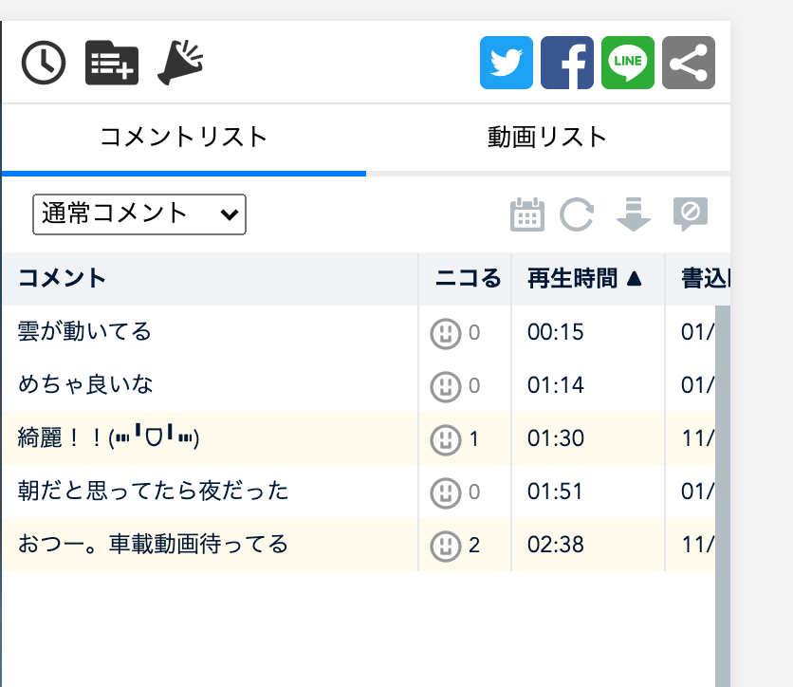Share video on Twitter
Viewport: 793px width, 687px height.
507,63
